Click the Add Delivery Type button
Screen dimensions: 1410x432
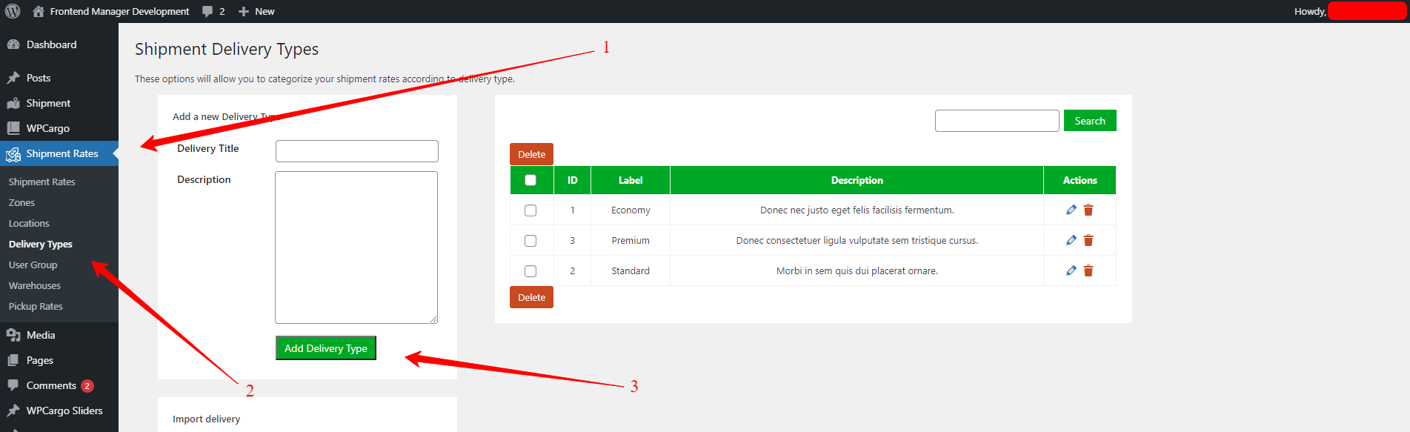(x=326, y=348)
